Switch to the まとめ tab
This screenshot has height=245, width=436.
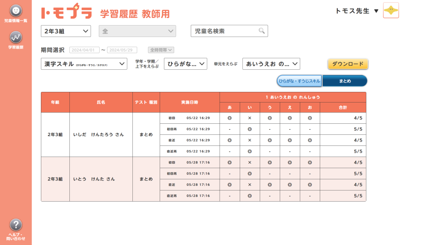tap(345, 81)
